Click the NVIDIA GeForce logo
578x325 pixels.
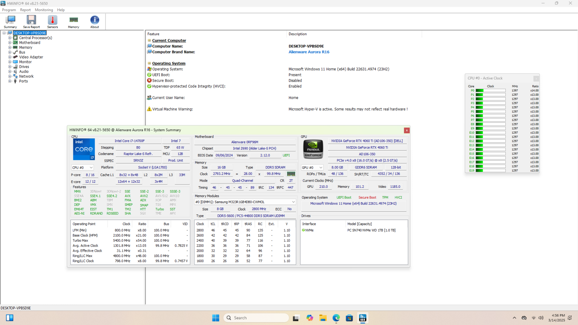[x=313, y=149]
